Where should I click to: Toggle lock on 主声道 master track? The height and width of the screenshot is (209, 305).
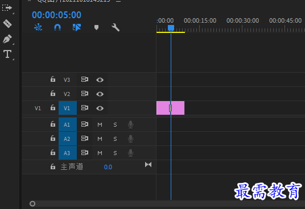tap(53, 166)
